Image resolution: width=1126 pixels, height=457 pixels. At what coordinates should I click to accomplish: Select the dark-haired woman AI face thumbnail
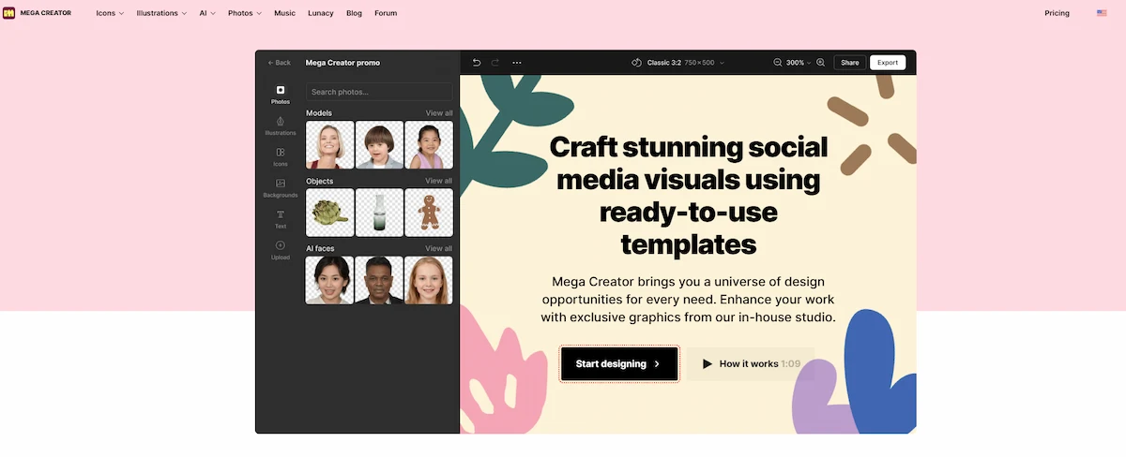pyautogui.click(x=330, y=280)
